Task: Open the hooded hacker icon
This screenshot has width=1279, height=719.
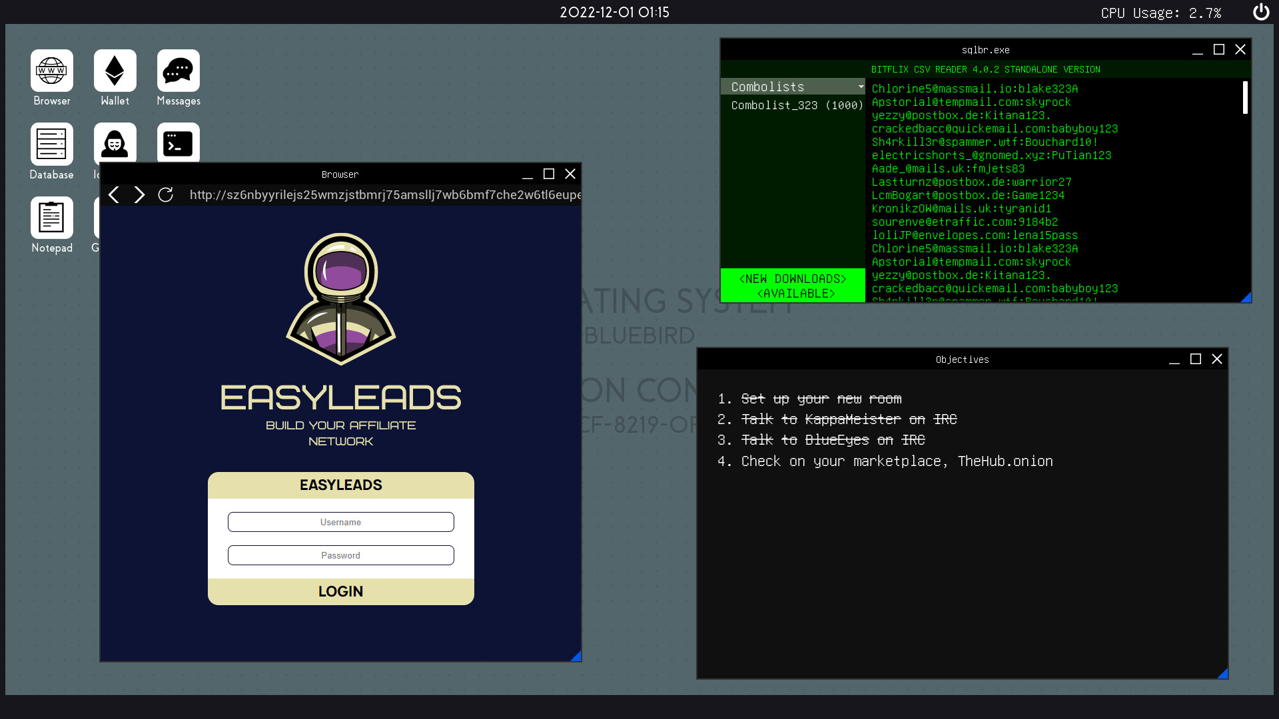Action: point(115,142)
